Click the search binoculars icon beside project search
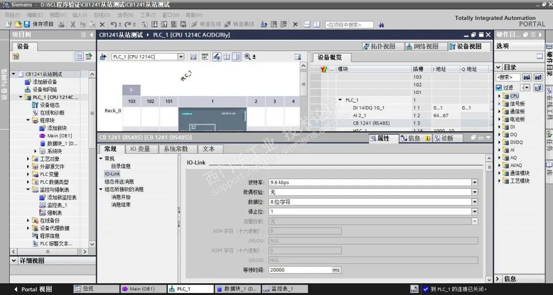The width and height of the screenshot is (553, 295). tap(380, 24)
